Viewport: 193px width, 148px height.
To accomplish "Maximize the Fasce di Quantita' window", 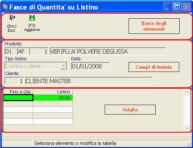I will (x=177, y=7).
